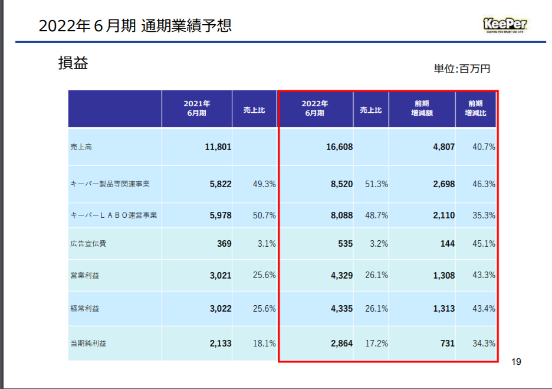Click the 3.2% ratio
The image size is (552, 389).
pos(379,243)
